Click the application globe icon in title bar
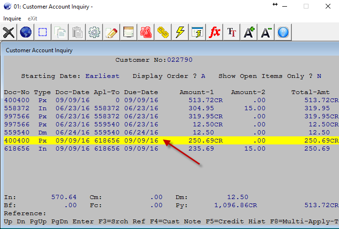 7,6
